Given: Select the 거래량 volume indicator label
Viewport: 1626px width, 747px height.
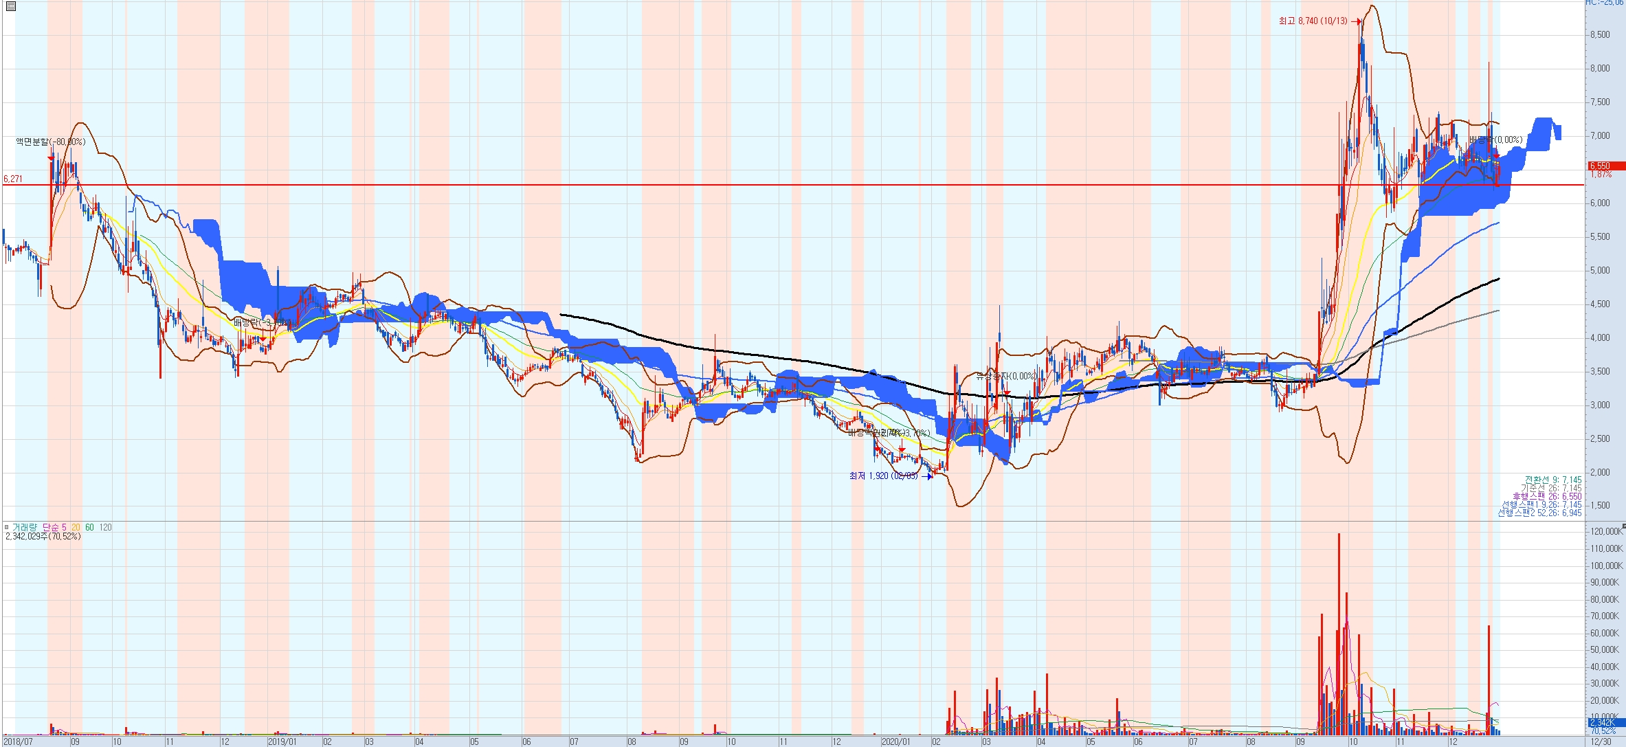Looking at the screenshot, I should (x=25, y=527).
